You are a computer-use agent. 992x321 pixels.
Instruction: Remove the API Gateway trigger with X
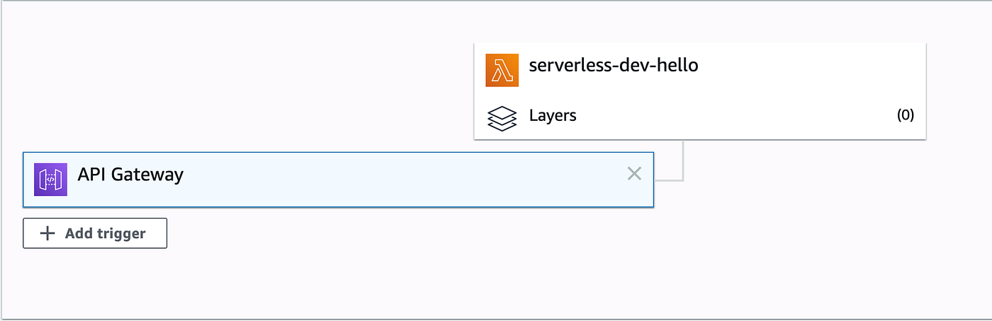click(634, 173)
